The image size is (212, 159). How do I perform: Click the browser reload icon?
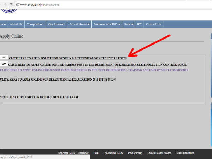(11, 5)
